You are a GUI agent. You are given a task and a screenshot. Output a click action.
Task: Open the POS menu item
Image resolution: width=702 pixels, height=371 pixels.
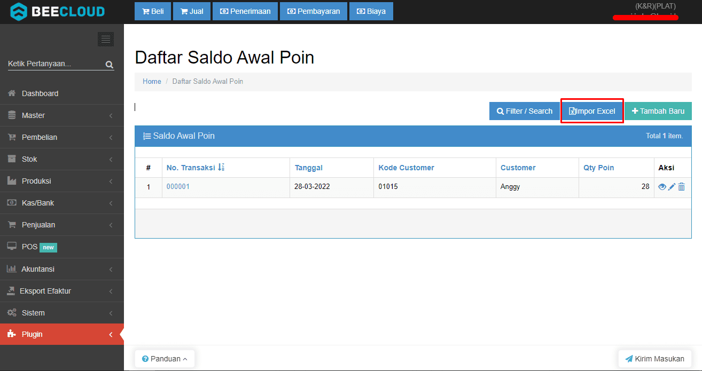(x=30, y=247)
